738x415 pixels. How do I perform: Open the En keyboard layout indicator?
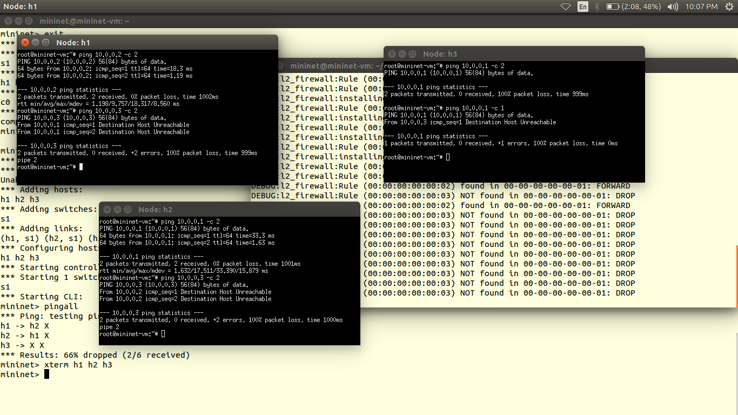tap(583, 6)
